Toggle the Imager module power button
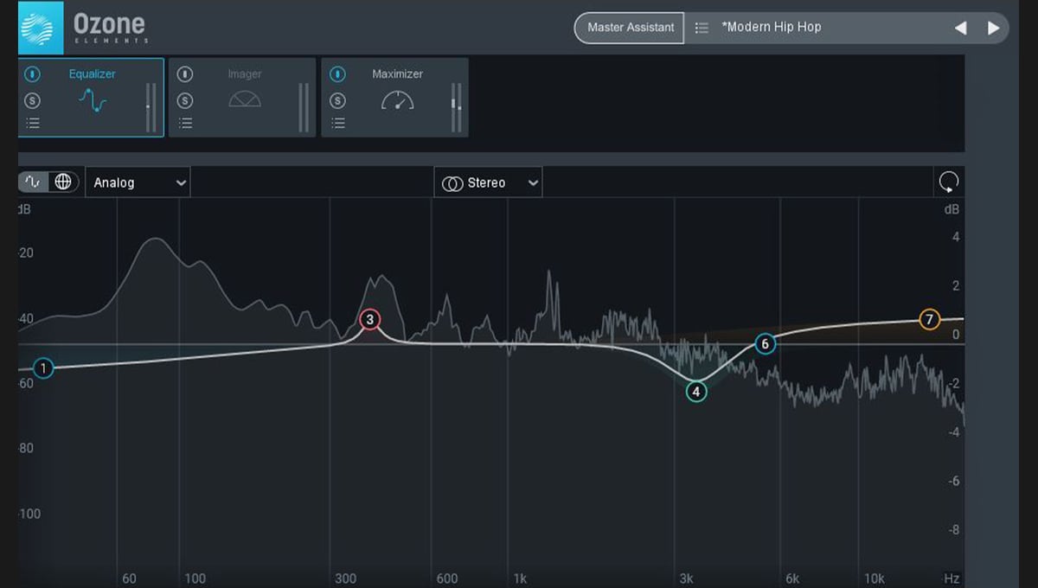 pyautogui.click(x=184, y=74)
